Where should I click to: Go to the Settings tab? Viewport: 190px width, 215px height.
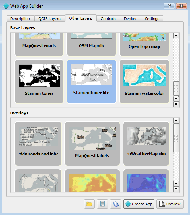tap(152, 19)
